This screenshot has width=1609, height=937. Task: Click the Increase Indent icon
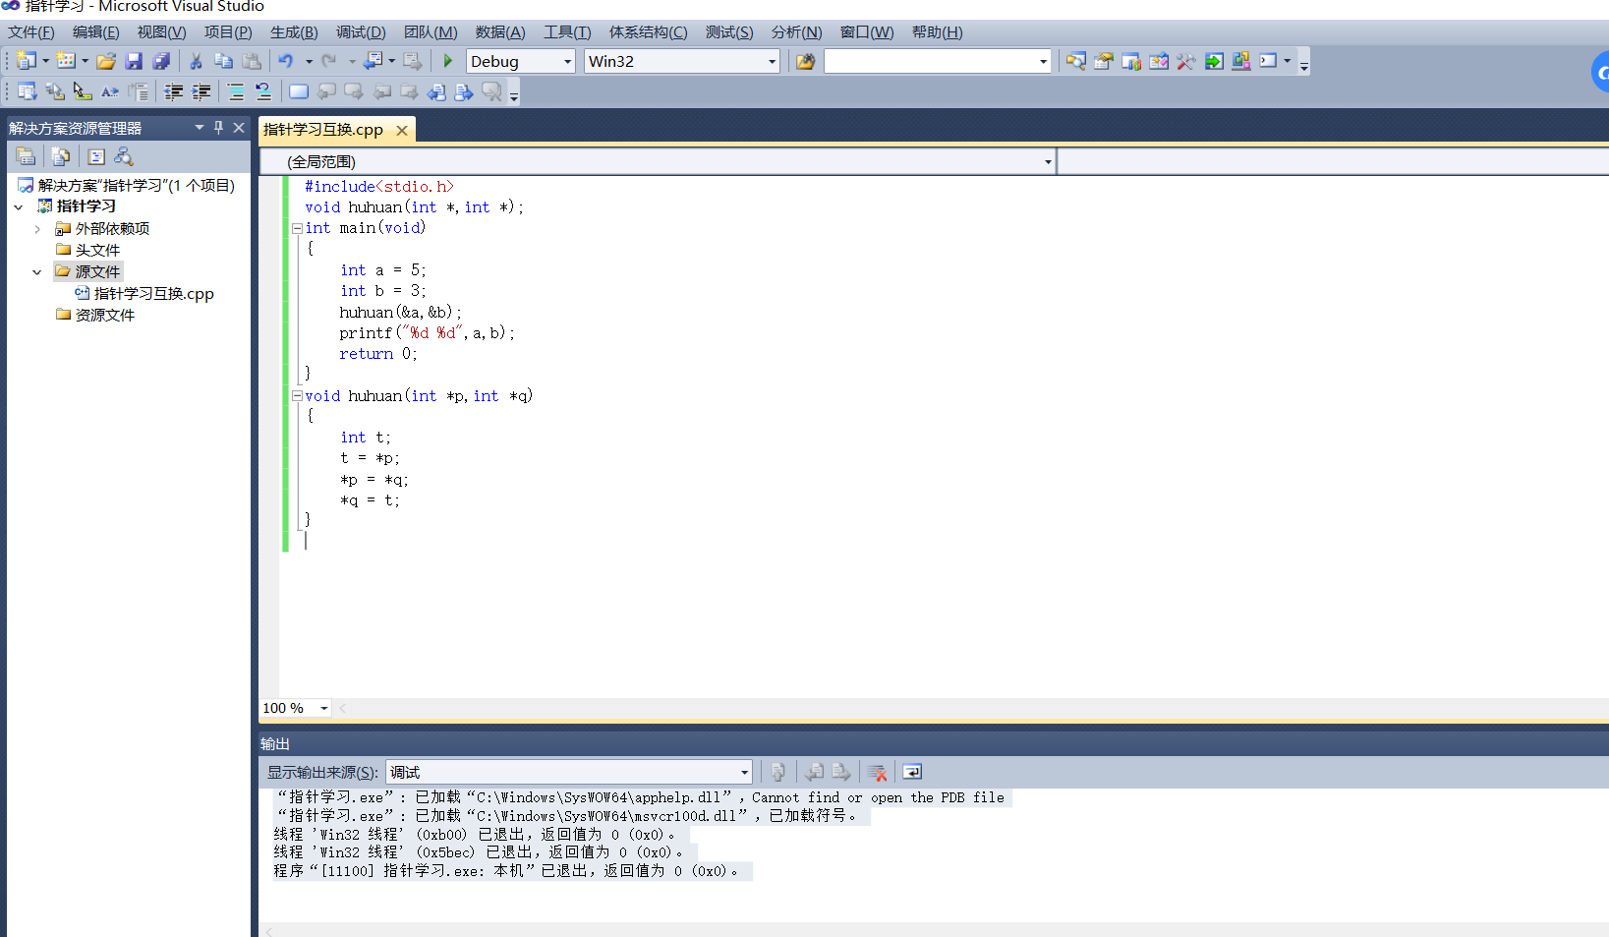pyautogui.click(x=201, y=91)
